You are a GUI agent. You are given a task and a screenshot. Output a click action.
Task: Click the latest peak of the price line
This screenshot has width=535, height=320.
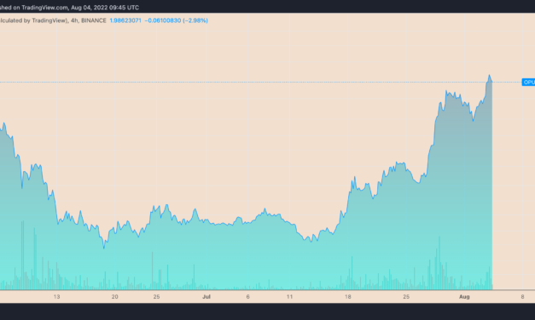point(489,75)
